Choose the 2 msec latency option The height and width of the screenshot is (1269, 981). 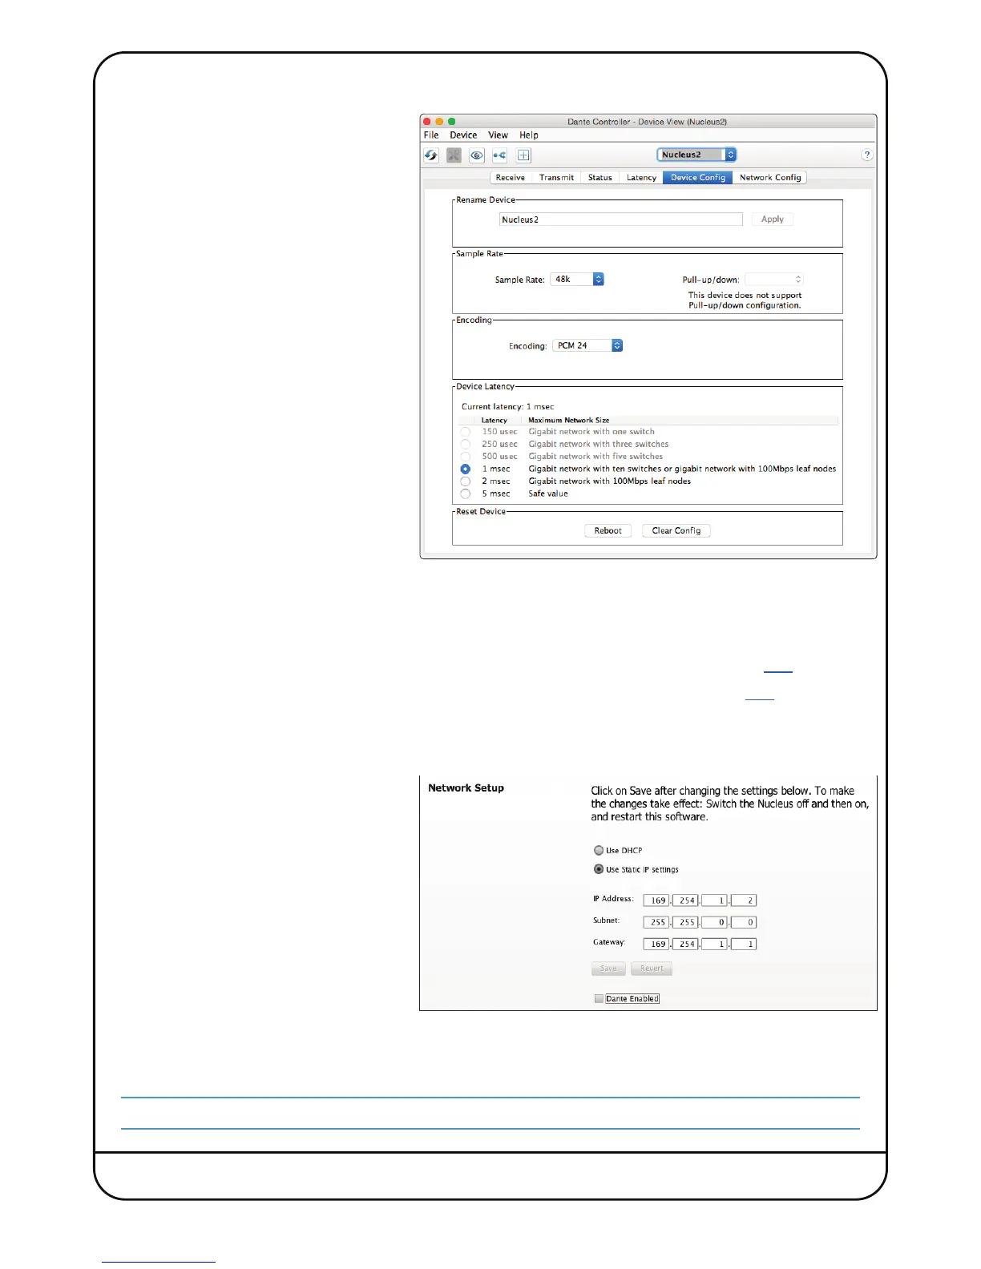[466, 481]
